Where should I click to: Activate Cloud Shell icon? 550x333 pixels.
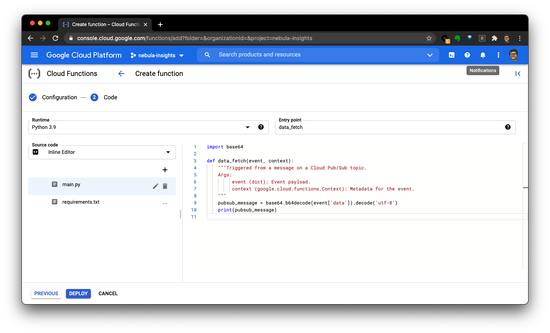click(x=452, y=55)
